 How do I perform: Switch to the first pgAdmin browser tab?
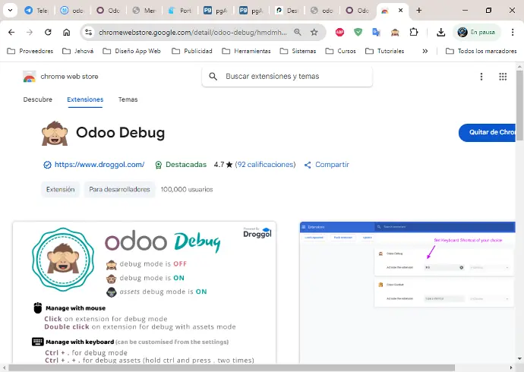216,11
